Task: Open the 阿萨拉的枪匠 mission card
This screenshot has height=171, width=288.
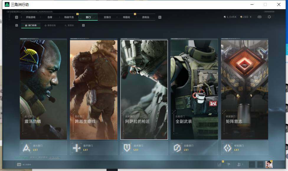Action: [144, 89]
